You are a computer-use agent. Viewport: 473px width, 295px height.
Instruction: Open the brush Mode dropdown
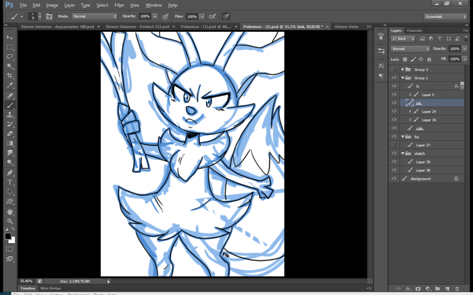94,16
